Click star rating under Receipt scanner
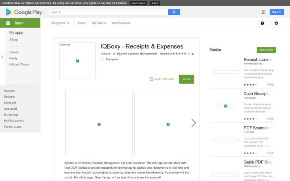Screen dimensions: 290x181 pos(250,85)
